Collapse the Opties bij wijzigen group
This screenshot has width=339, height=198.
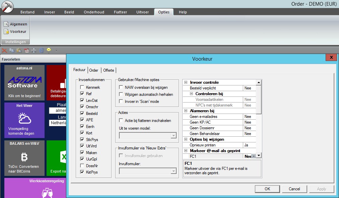coord(186,139)
